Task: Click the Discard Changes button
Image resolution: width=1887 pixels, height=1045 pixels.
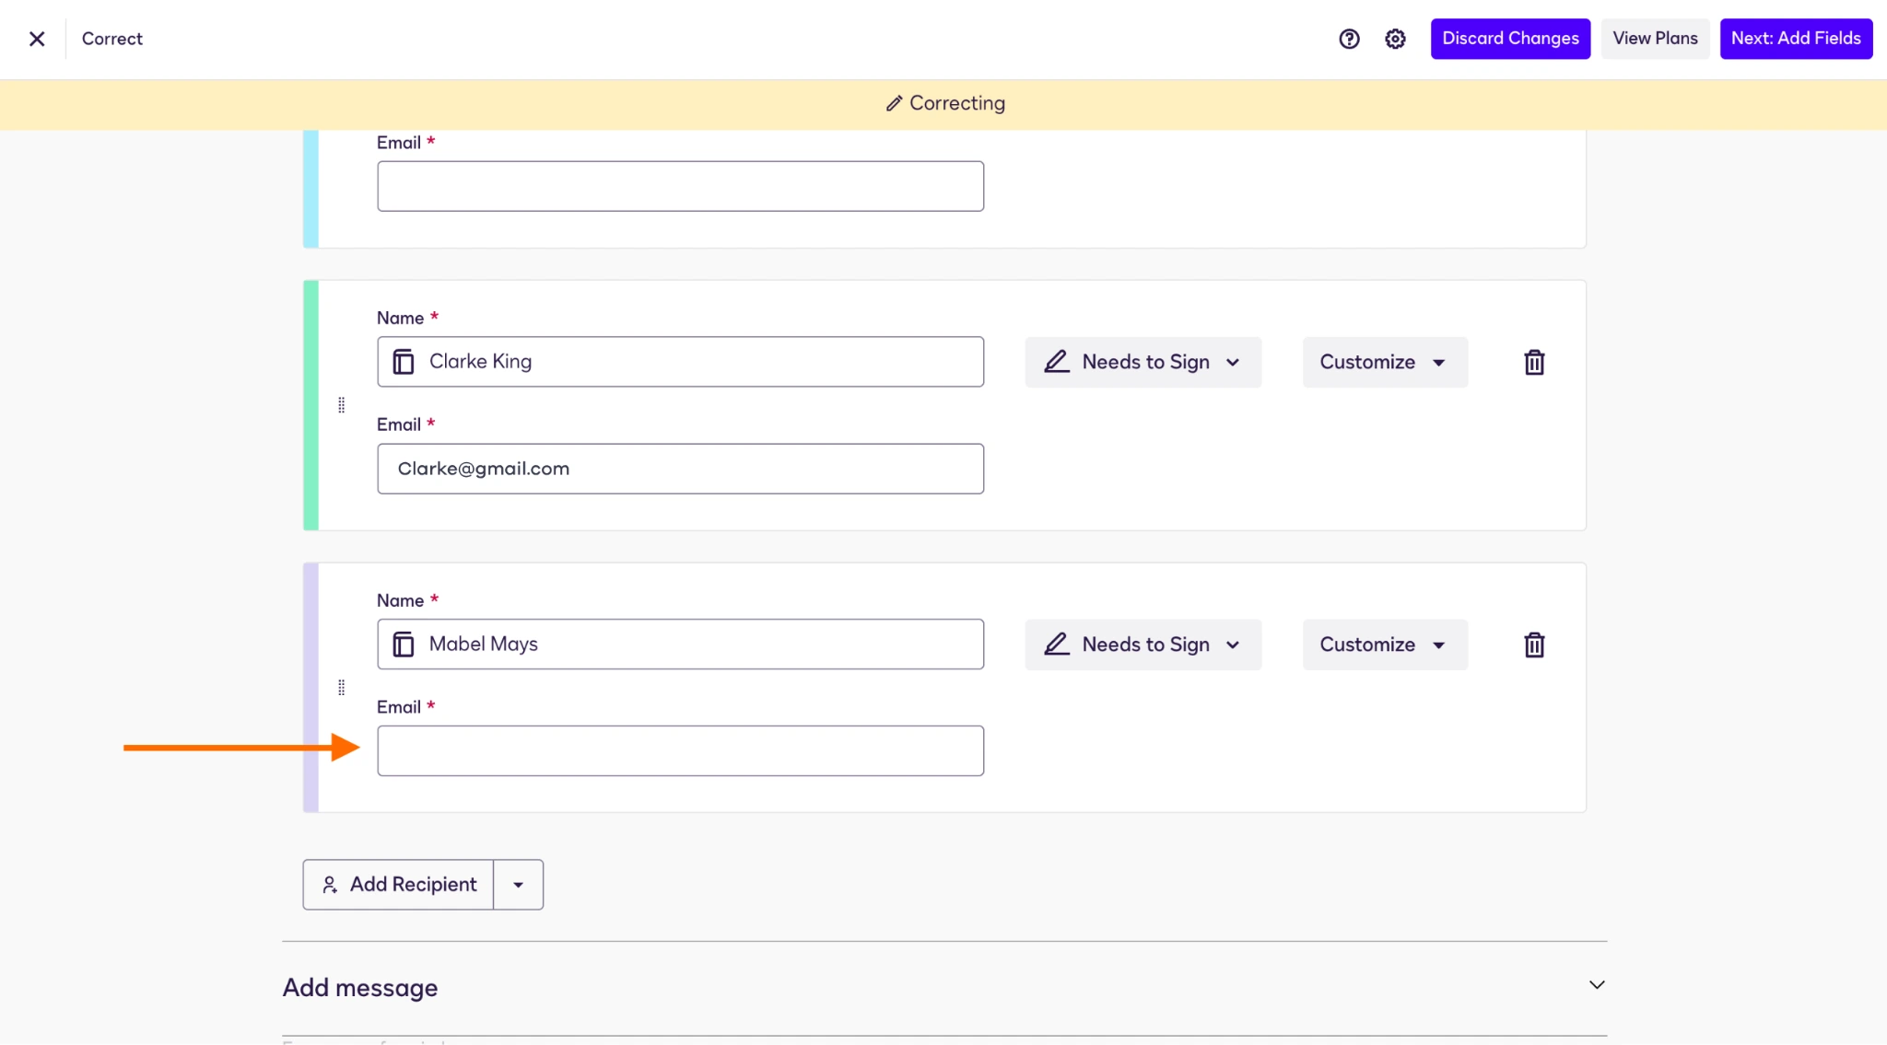Action: click(x=1510, y=39)
